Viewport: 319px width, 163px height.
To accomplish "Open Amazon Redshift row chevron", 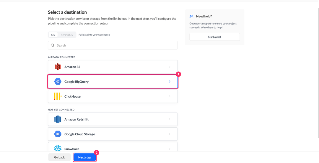I will pos(169,119).
